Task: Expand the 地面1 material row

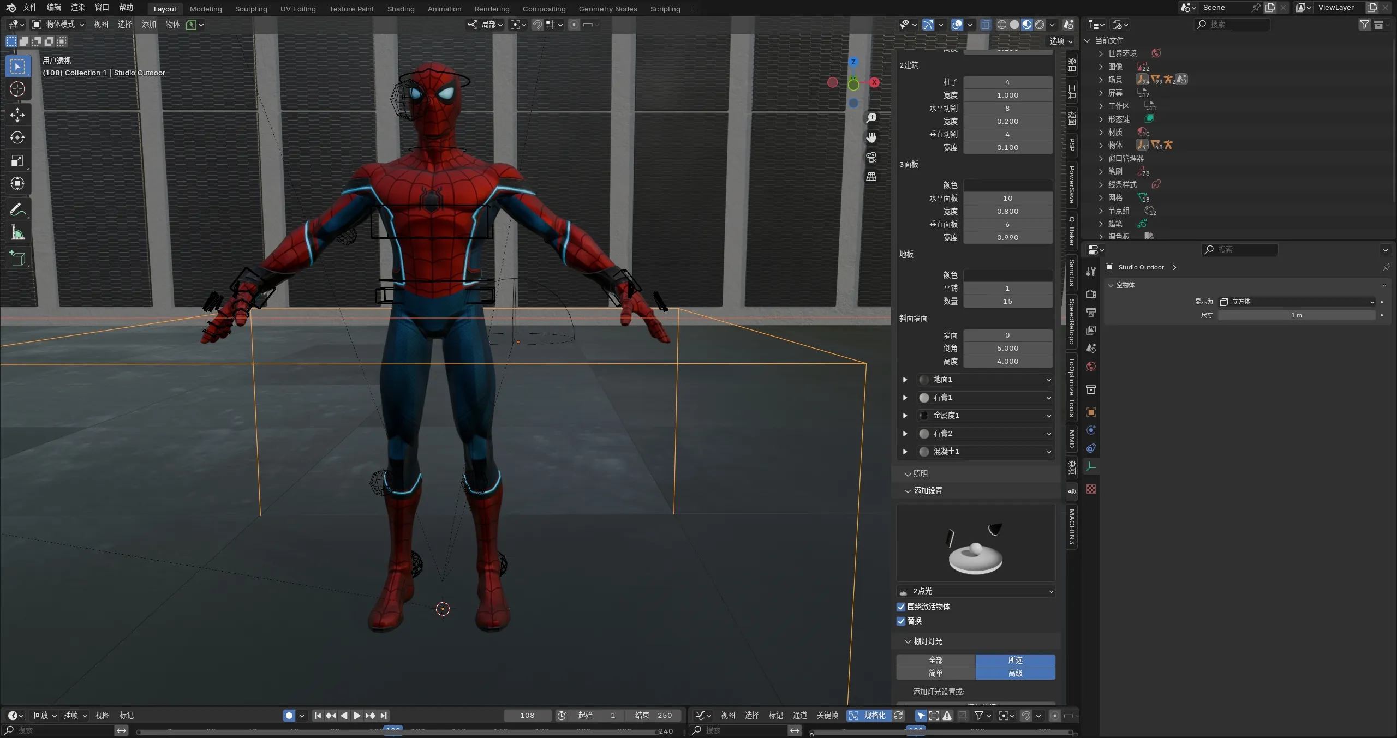Action: coord(905,380)
